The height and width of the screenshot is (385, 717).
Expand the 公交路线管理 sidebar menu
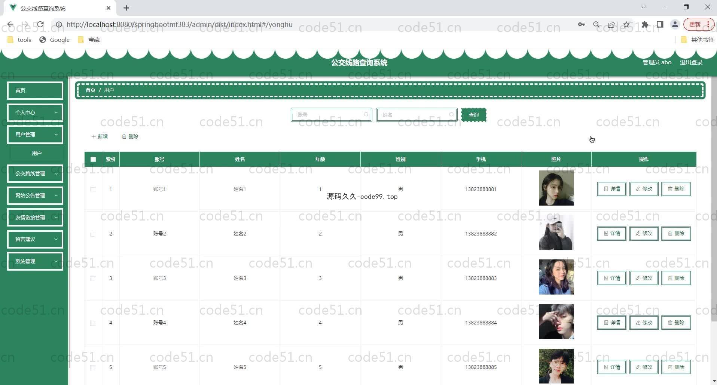(35, 173)
